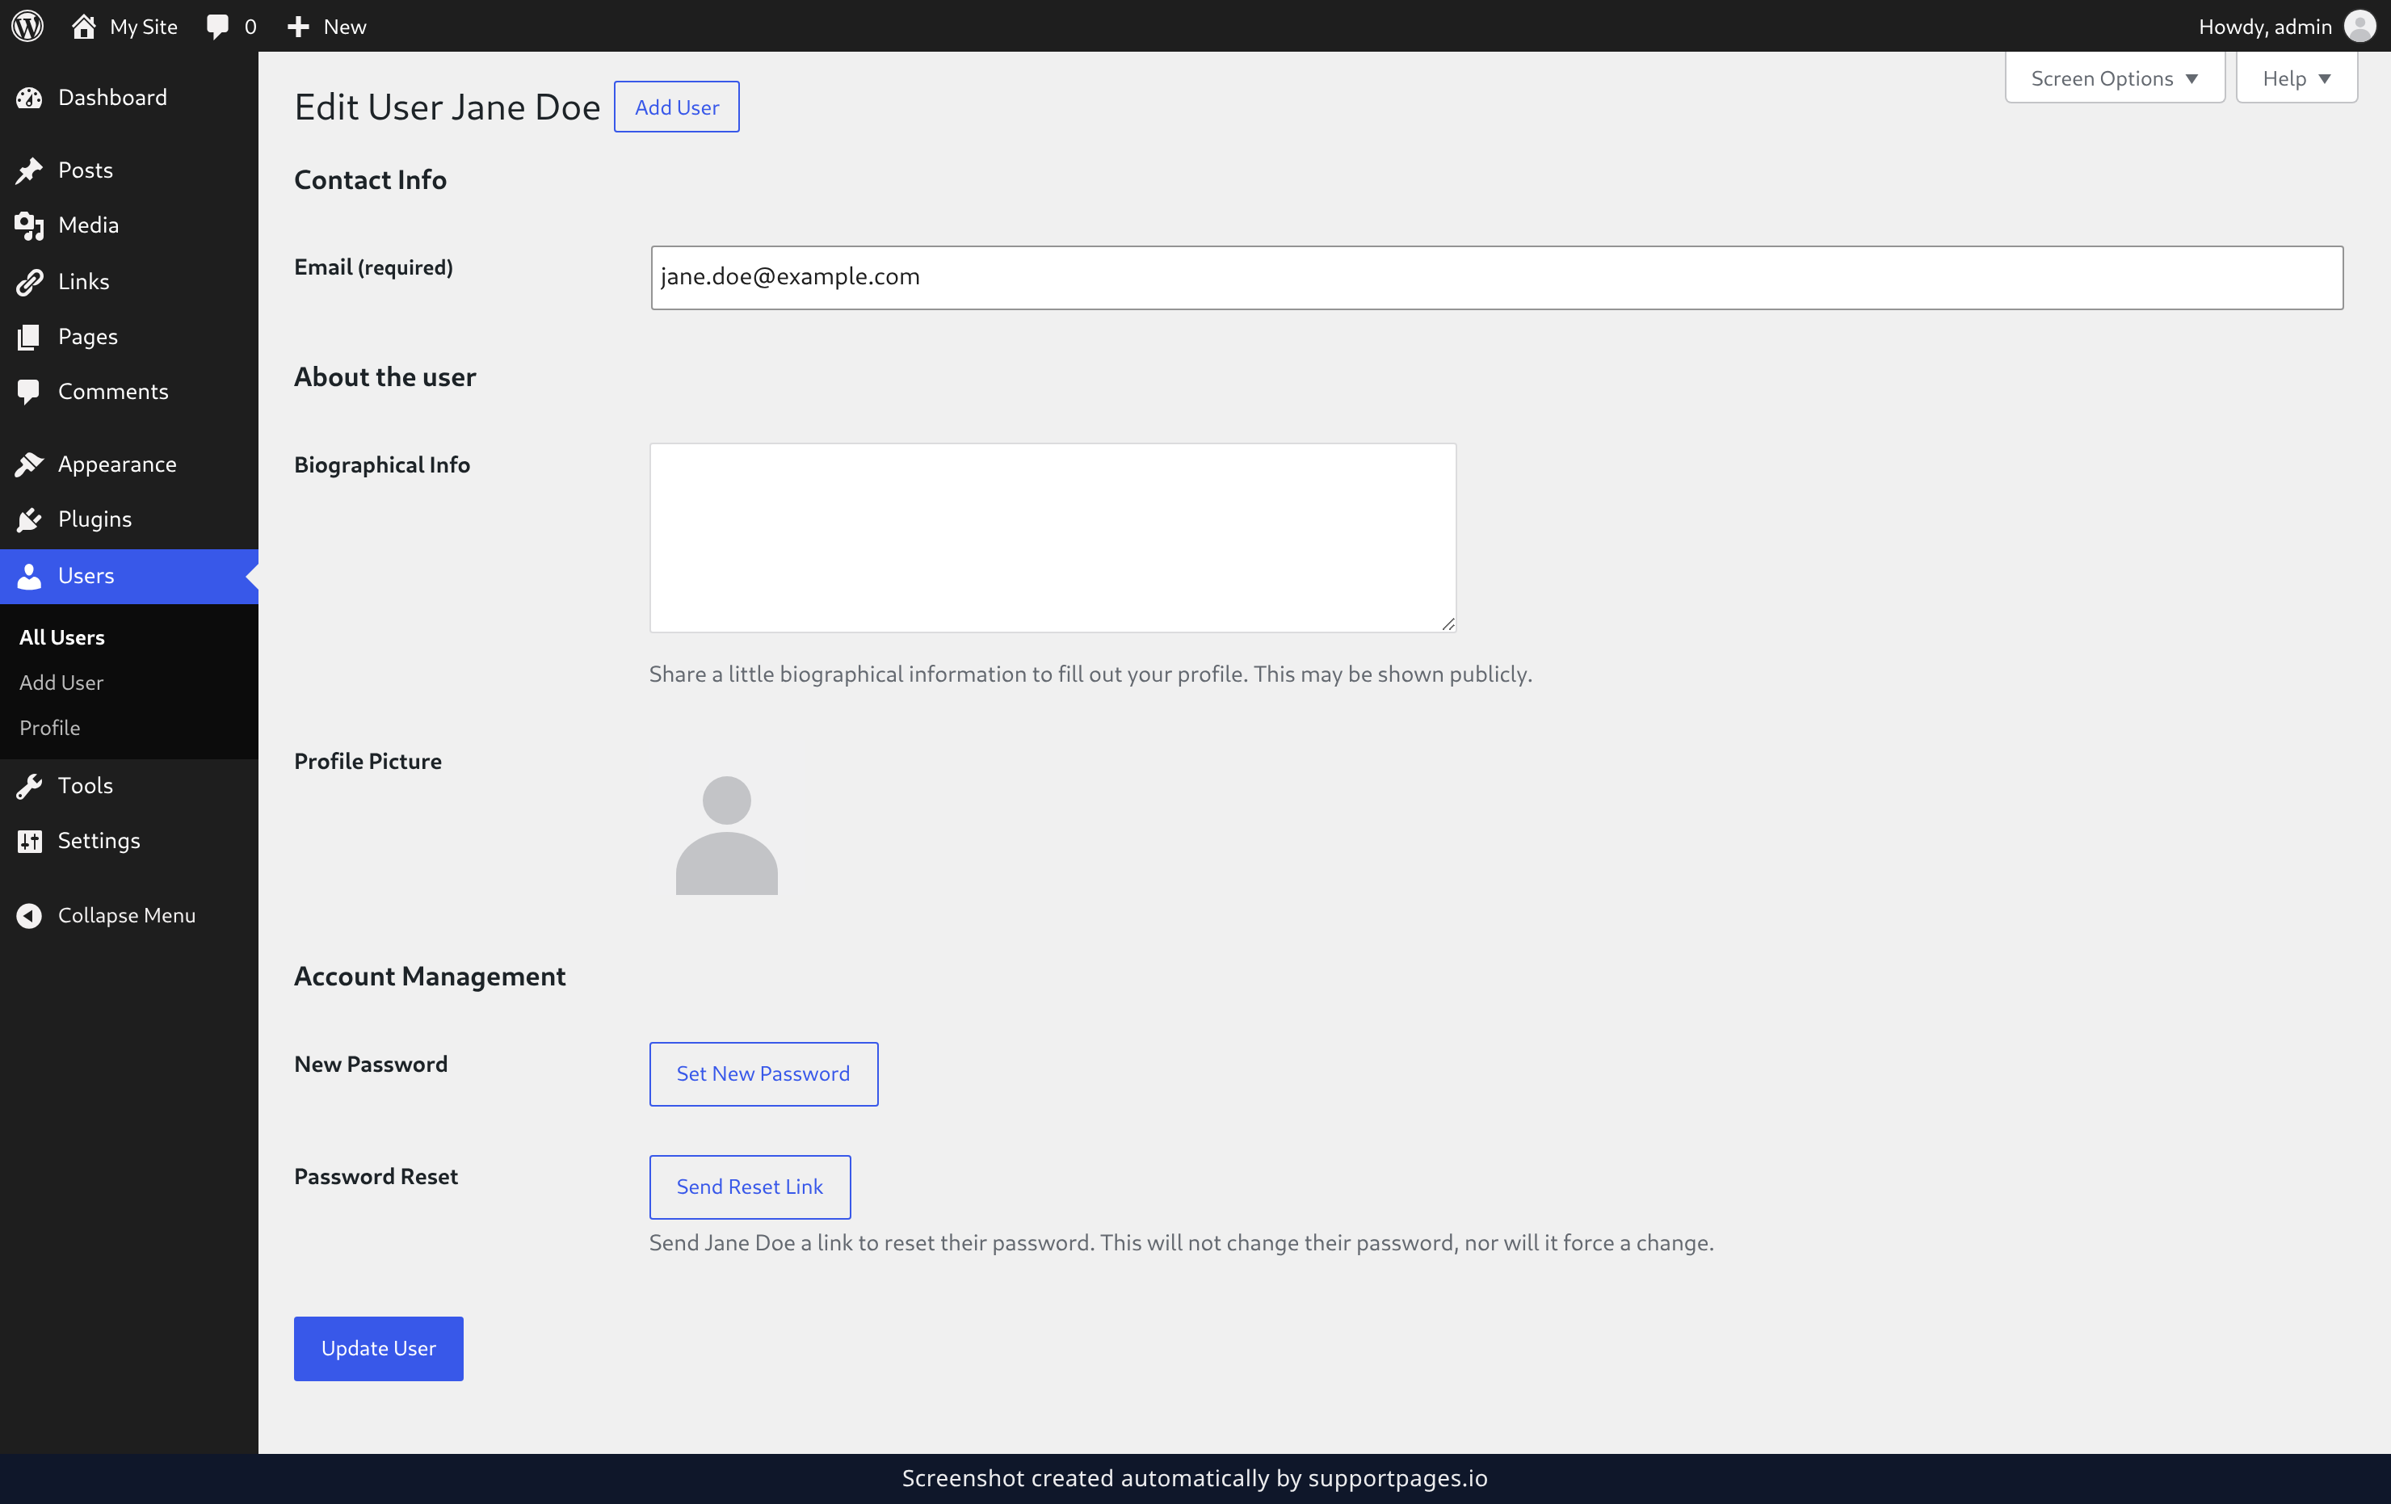The height and width of the screenshot is (1504, 2391).
Task: Select the Posts pushpin icon
Action: [x=29, y=170]
